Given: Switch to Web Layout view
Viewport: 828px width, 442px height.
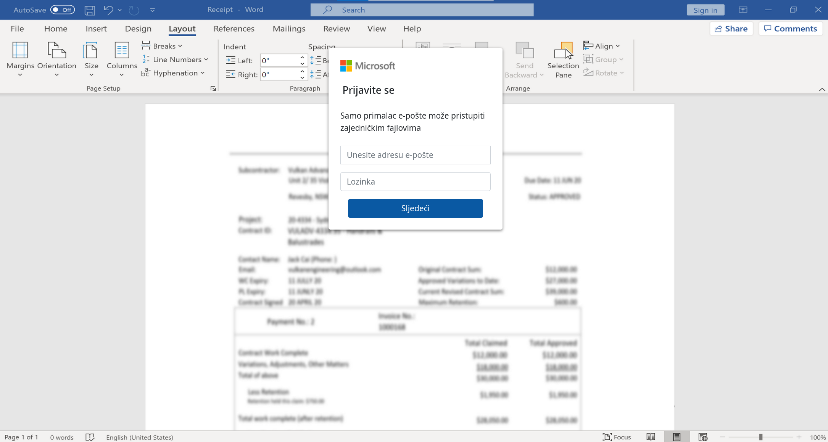Looking at the screenshot, I should point(703,437).
